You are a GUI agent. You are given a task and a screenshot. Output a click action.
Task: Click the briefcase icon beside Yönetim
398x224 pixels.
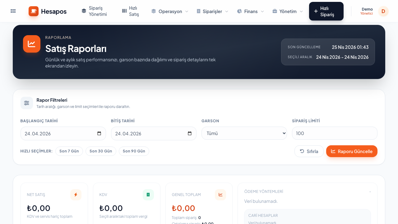coord(275,11)
